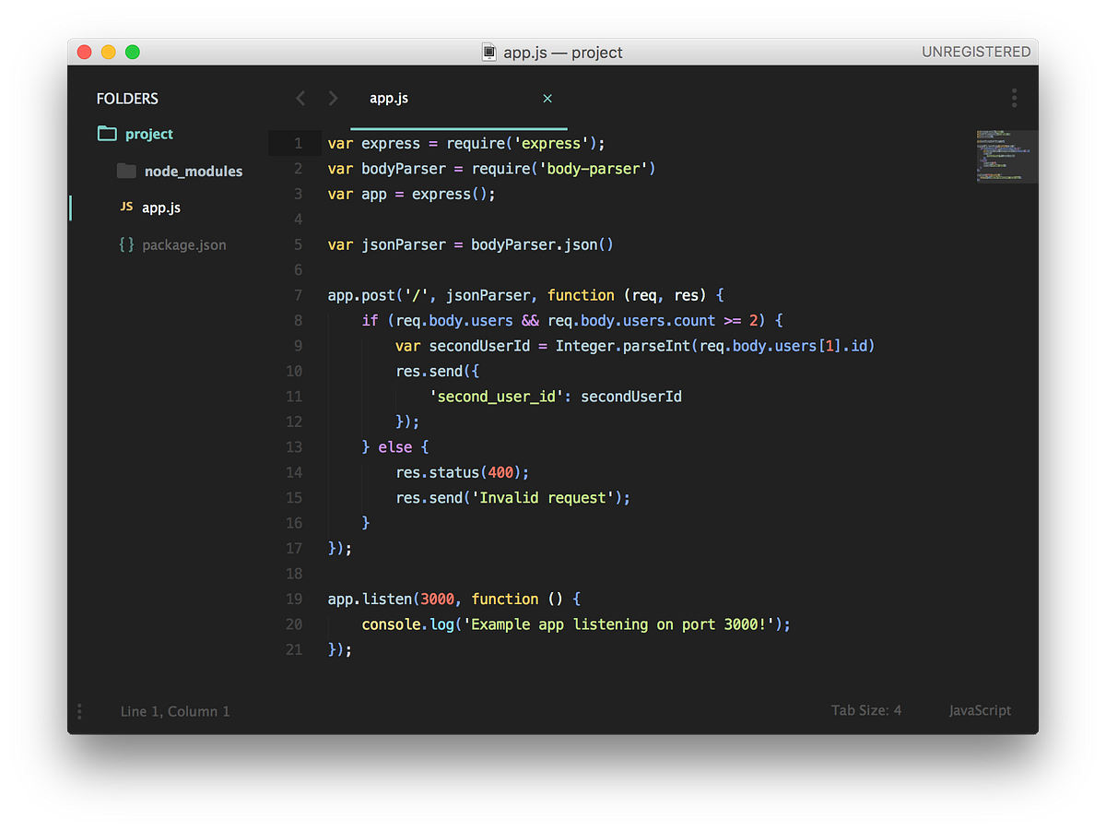Open the project folder icon in sidebar
The width and height of the screenshot is (1106, 831).
point(107,134)
